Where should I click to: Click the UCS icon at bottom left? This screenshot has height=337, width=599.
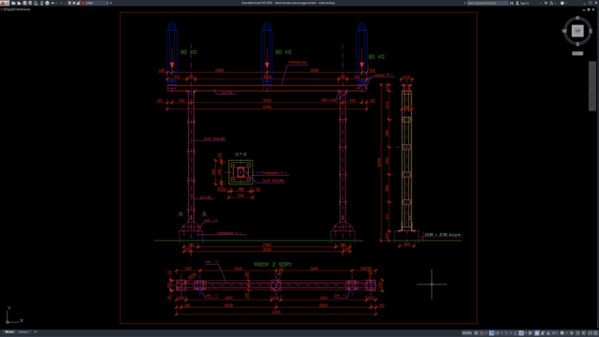[x=14, y=315]
